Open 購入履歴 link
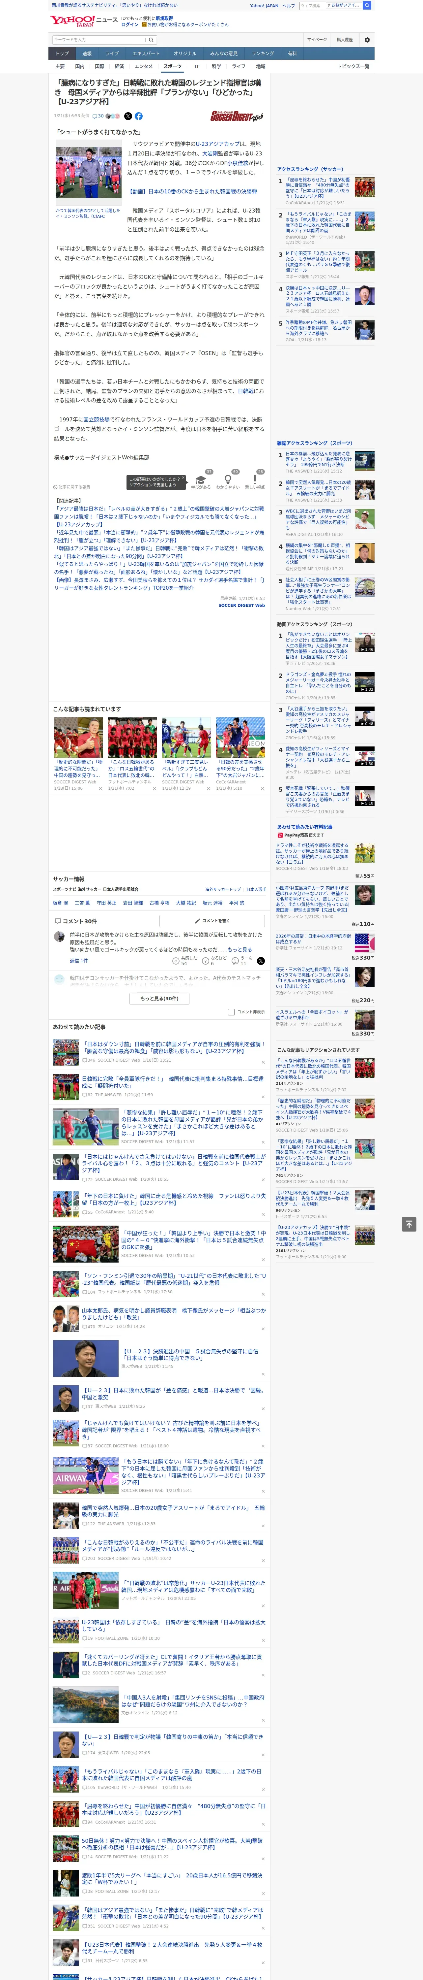 click(344, 39)
